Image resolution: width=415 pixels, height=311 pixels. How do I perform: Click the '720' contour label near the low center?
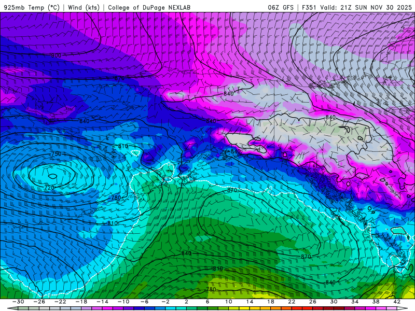coord(49,188)
